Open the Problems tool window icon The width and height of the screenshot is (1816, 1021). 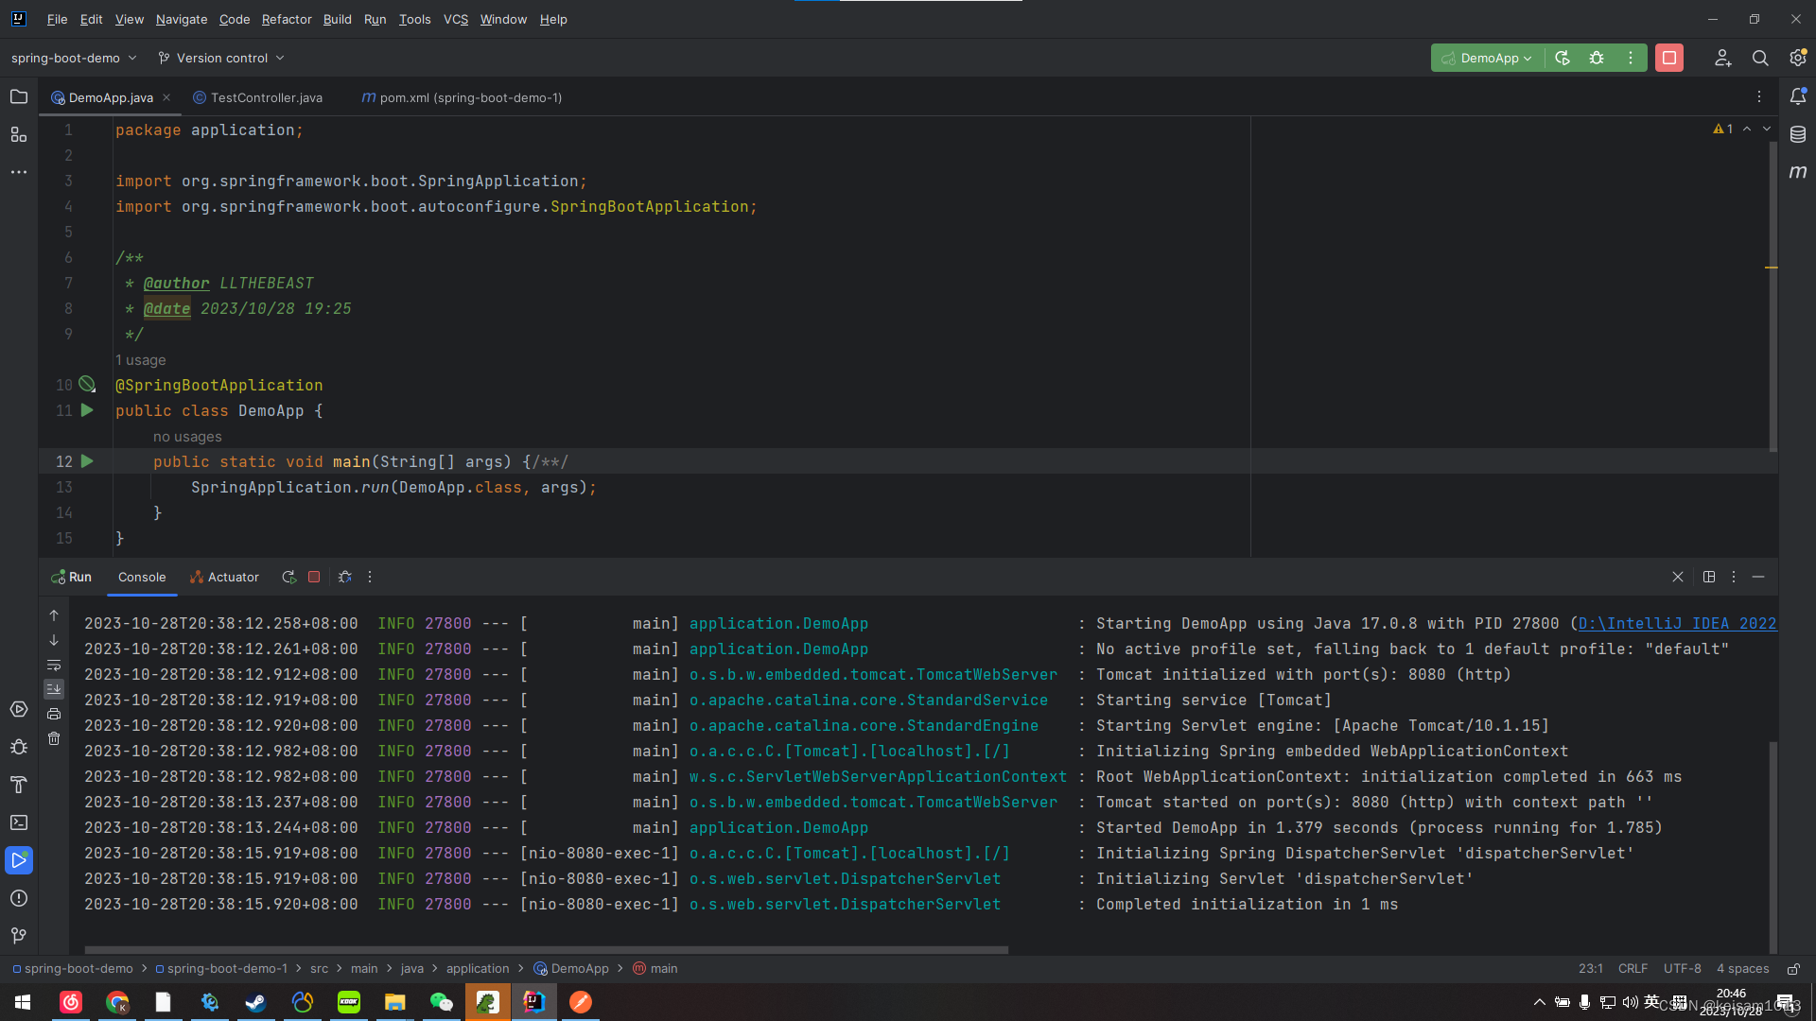pyautogui.click(x=19, y=898)
